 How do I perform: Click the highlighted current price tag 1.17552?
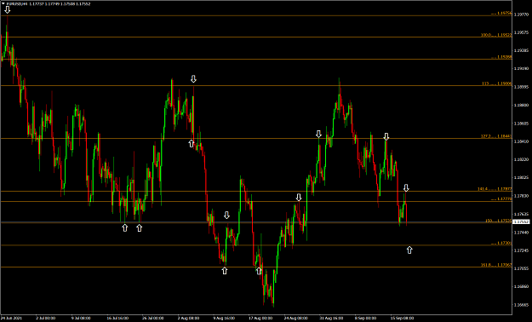[x=521, y=221]
